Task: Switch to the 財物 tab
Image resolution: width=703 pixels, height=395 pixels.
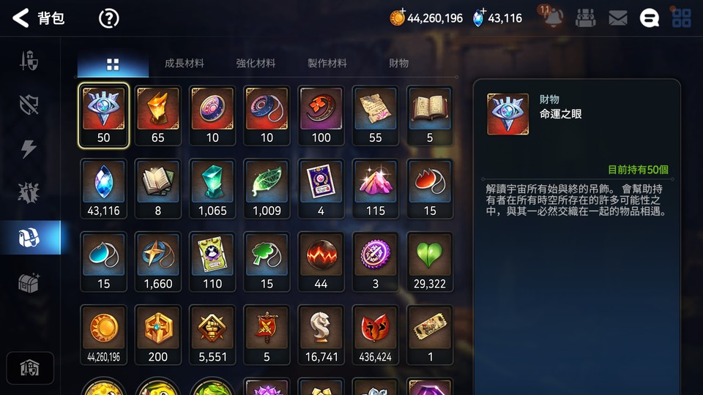Action: [398, 63]
